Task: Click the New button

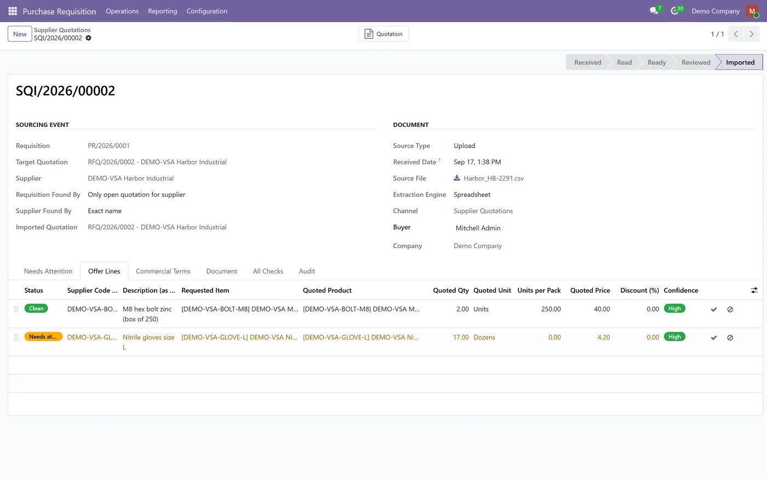Action: tap(20, 34)
